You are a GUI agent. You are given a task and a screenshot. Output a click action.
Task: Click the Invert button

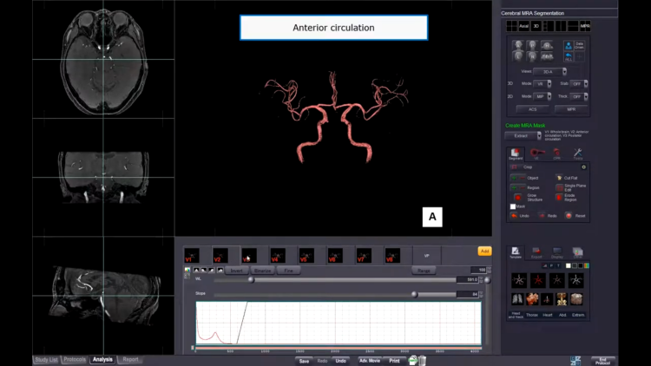(x=237, y=271)
